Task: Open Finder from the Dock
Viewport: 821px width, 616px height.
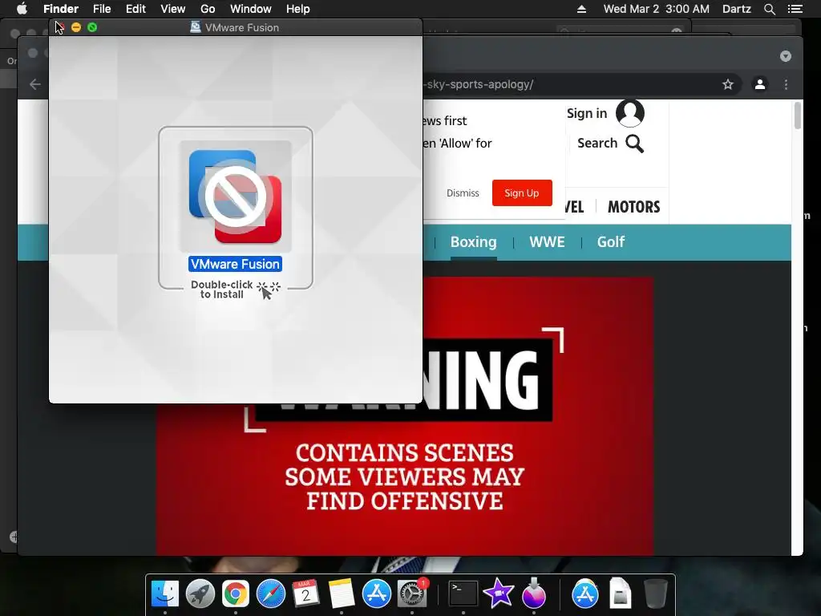Action: pyautogui.click(x=165, y=594)
